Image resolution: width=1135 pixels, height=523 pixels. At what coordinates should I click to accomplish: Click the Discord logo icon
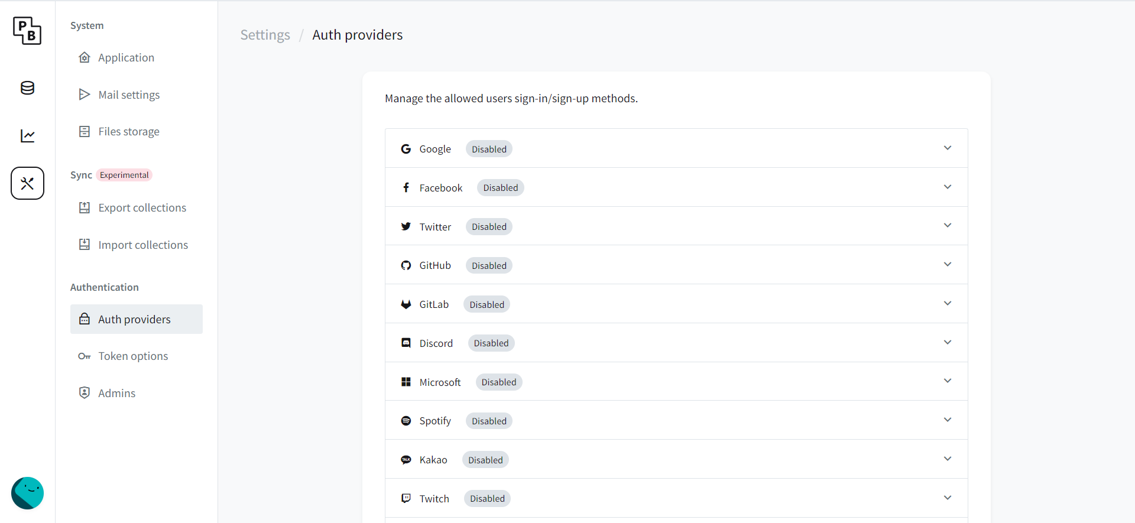point(406,343)
